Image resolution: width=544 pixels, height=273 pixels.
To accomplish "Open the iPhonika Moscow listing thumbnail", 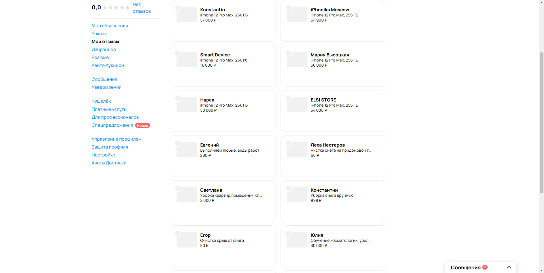I will (297, 14).
